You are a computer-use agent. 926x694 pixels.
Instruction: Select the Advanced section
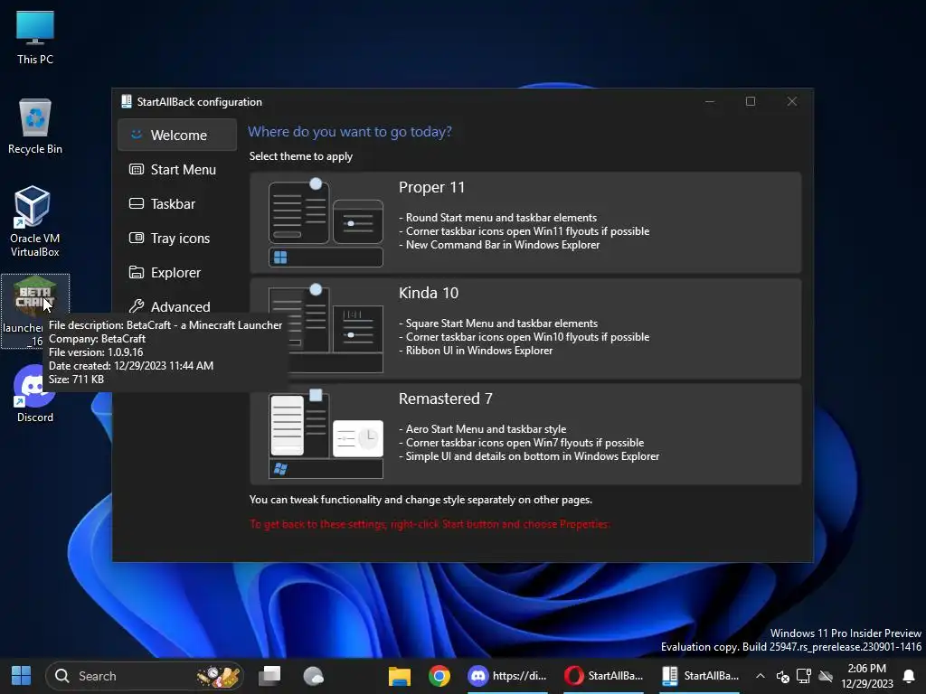(177, 306)
